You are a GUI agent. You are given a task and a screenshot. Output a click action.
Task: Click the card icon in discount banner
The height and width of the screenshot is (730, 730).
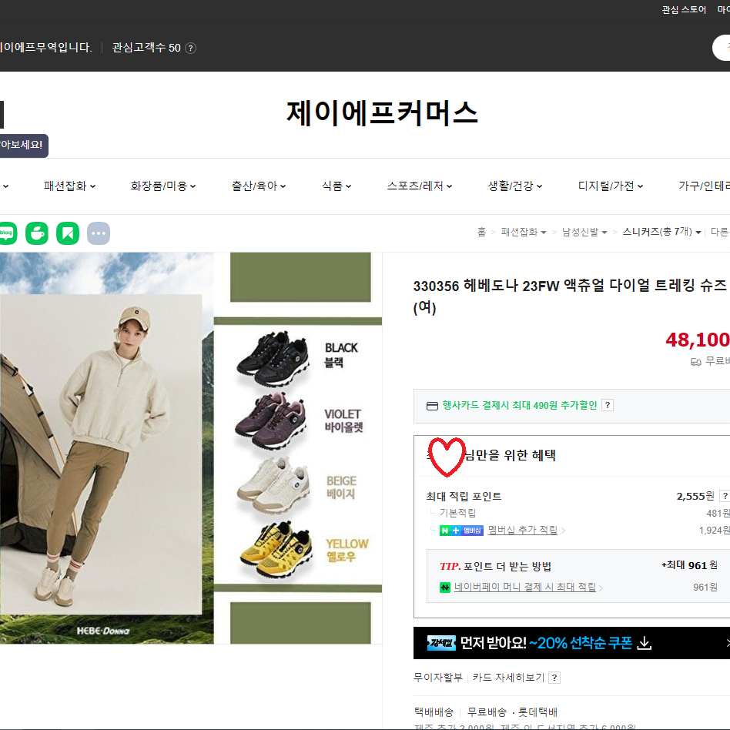click(432, 406)
